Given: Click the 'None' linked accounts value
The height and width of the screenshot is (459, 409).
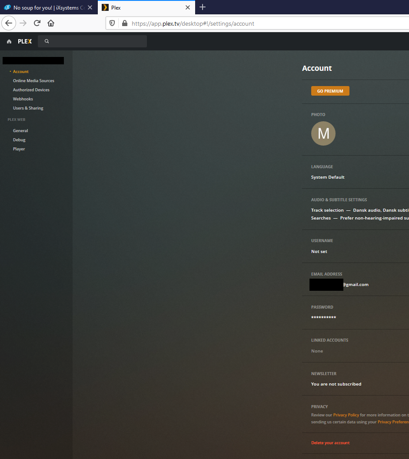Looking at the screenshot, I should click(317, 351).
